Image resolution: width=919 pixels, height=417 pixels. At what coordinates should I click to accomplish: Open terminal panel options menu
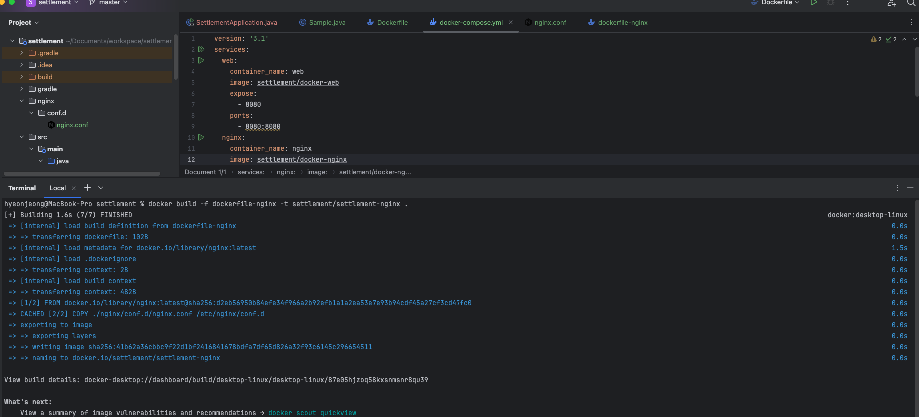897,188
